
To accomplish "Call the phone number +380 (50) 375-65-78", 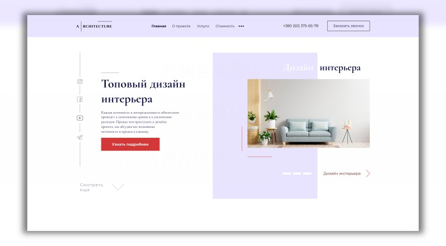I will 300,26.
